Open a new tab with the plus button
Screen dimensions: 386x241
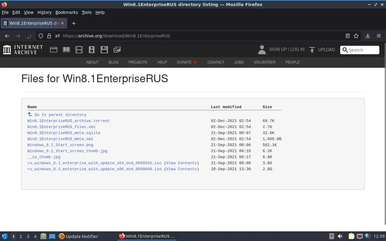pyautogui.click(x=74, y=23)
